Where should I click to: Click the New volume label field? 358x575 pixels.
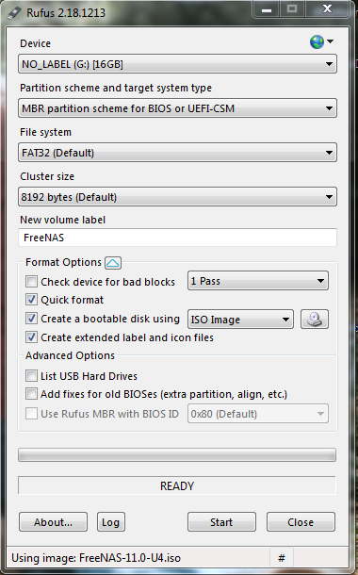[177, 238]
